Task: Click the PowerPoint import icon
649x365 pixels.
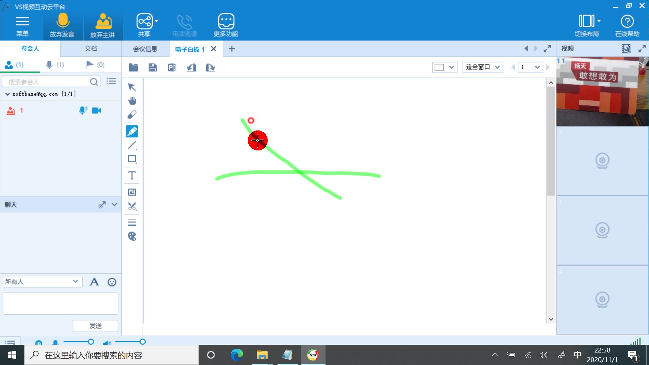Action: [172, 68]
